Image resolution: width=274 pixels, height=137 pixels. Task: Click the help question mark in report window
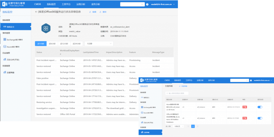pyautogui.click(x=147, y=4)
